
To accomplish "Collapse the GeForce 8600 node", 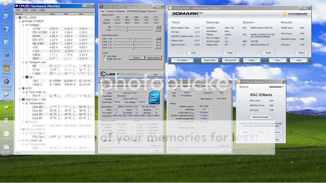I will [x=20, y=129].
